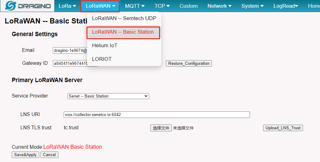Click the Service Provider label

(x=30, y=96)
